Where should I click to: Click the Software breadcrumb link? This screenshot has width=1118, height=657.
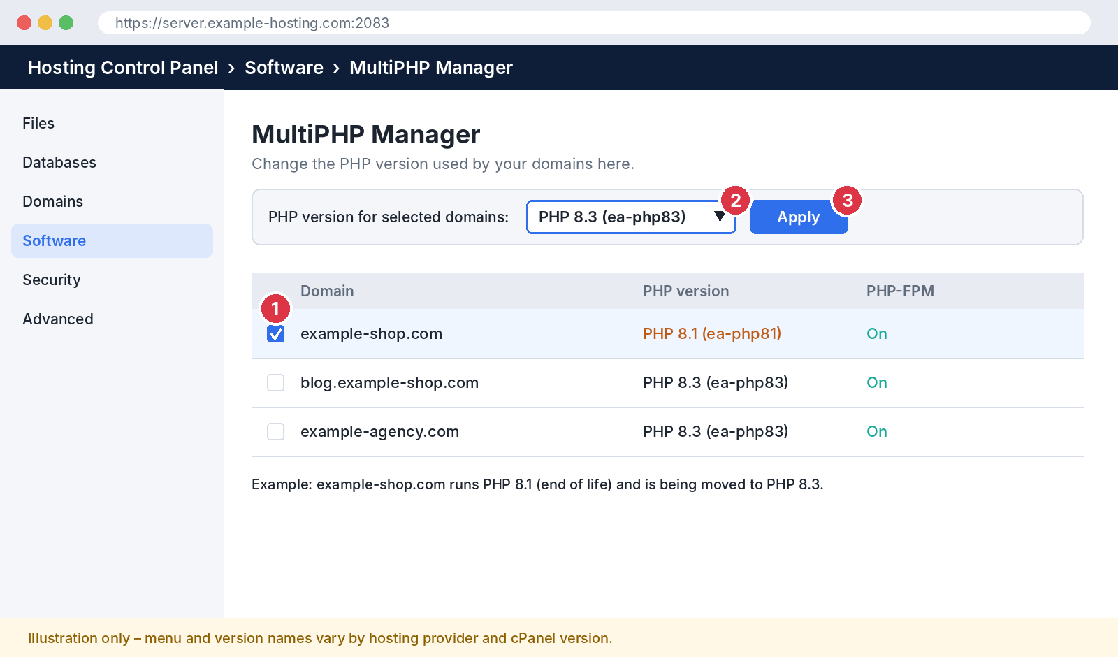(284, 68)
